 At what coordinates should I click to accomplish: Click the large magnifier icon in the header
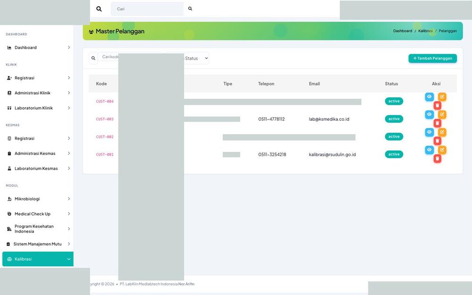[99, 9]
